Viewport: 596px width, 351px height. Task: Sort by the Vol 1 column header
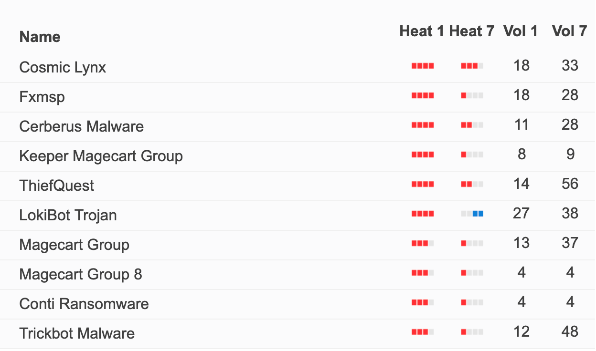(521, 31)
